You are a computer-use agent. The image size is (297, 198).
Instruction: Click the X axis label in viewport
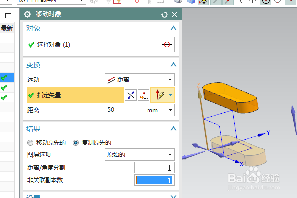click(x=241, y=164)
